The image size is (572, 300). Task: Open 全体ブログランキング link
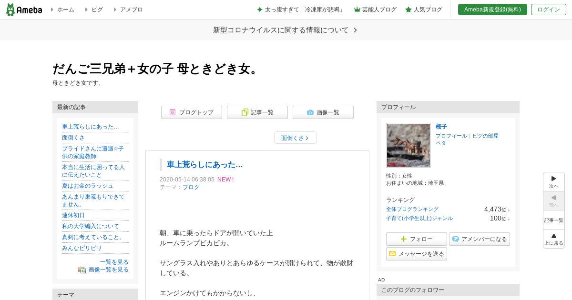(412, 209)
